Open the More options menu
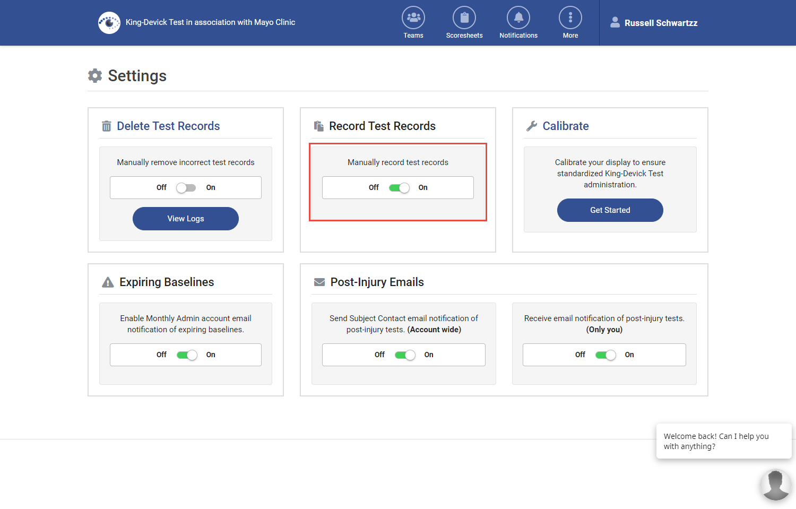Viewport: 796px width, 509px height. tap(570, 18)
